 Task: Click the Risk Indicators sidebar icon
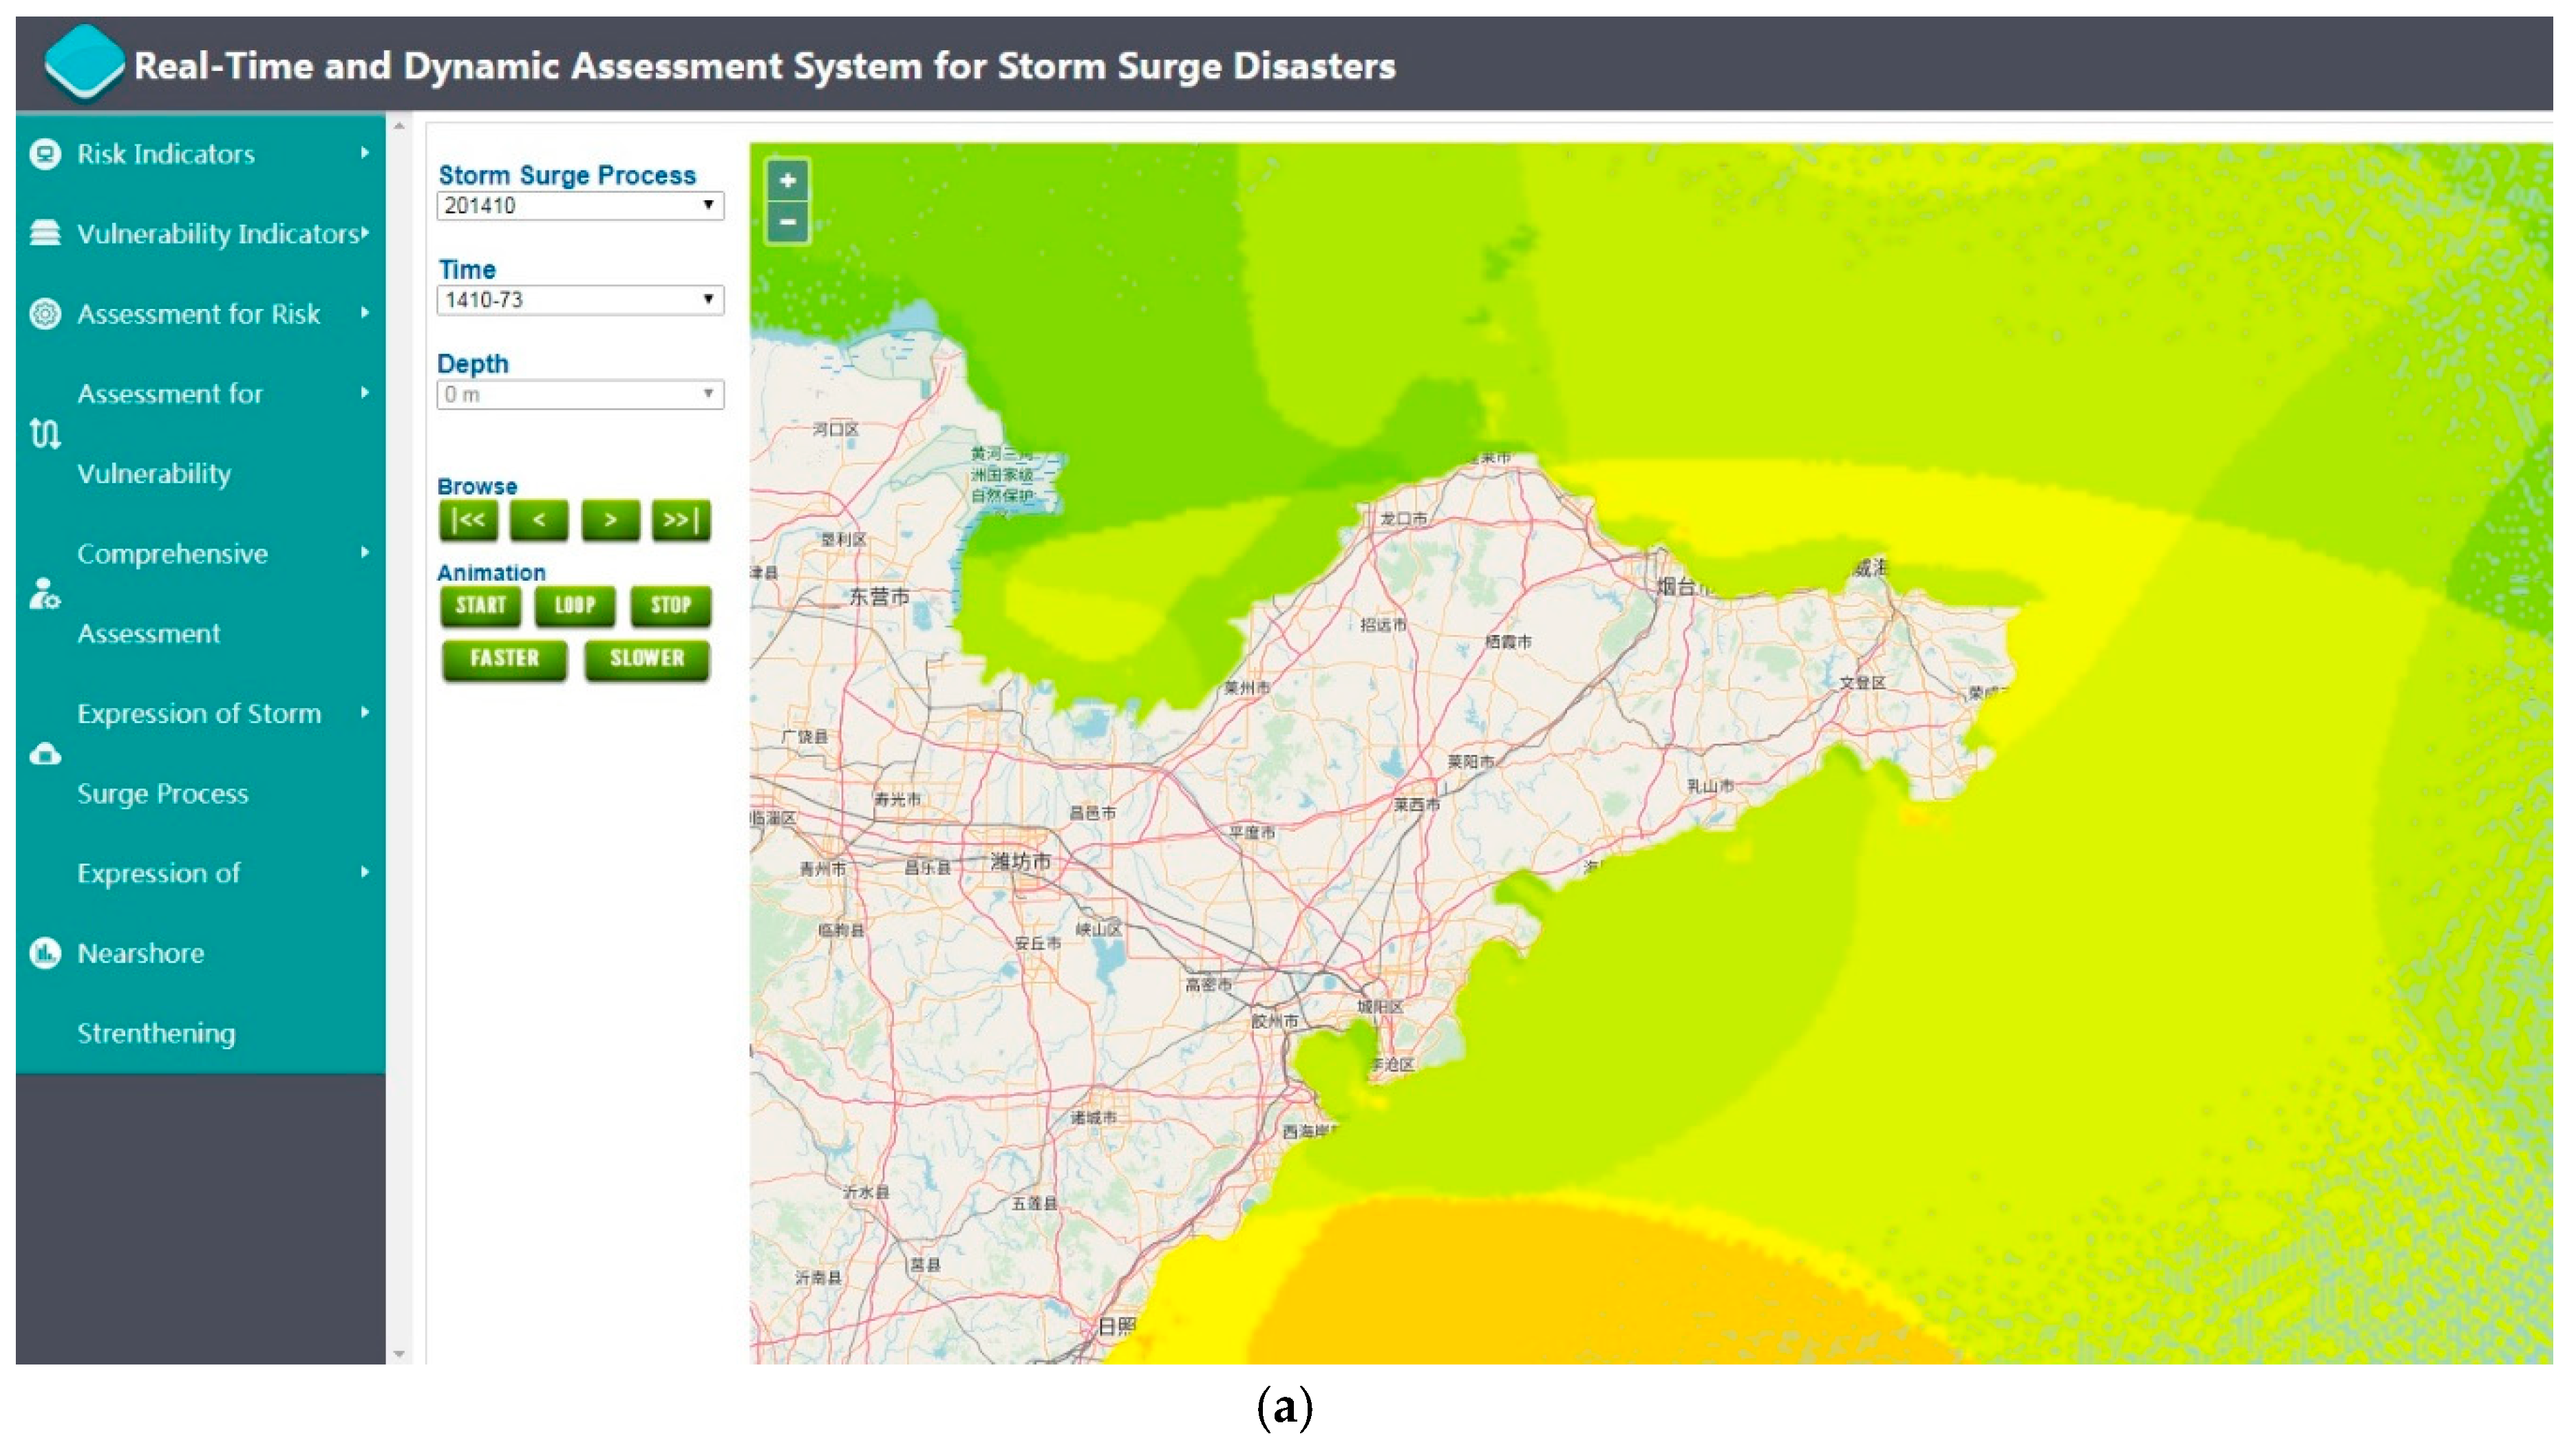click(x=45, y=154)
